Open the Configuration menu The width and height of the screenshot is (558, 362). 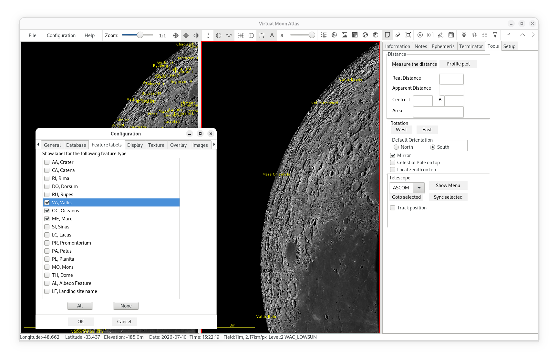pyautogui.click(x=61, y=35)
